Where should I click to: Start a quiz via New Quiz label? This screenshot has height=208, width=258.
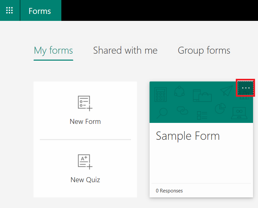[x=85, y=180]
